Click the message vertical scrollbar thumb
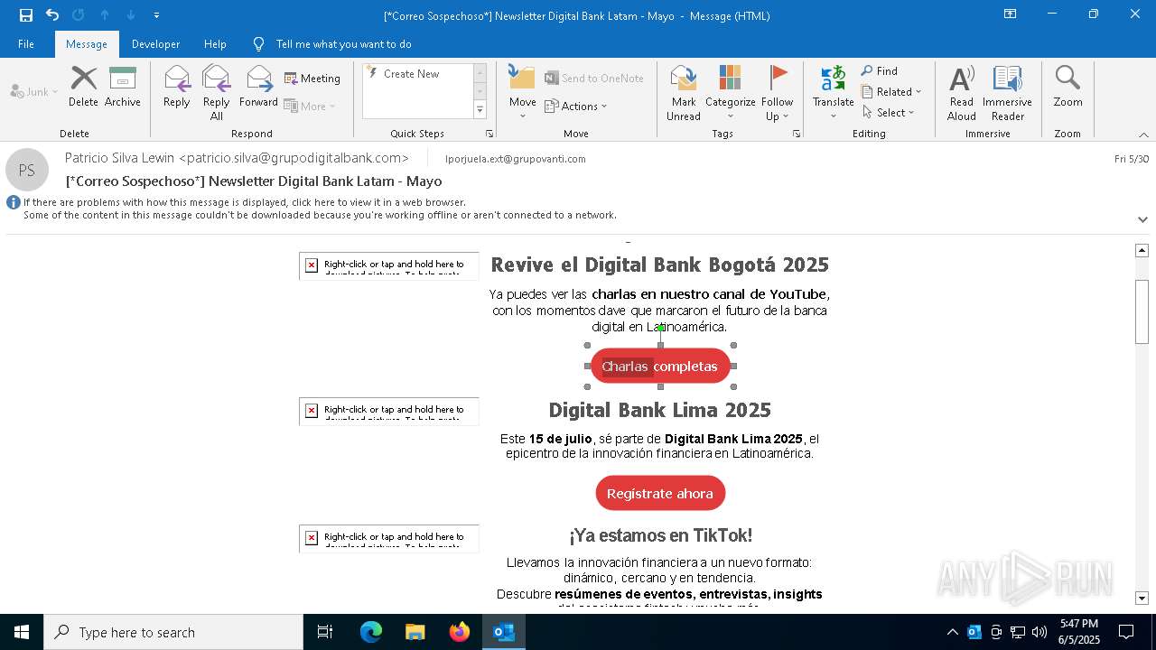Viewport: 1156px width, 650px height. click(1142, 311)
